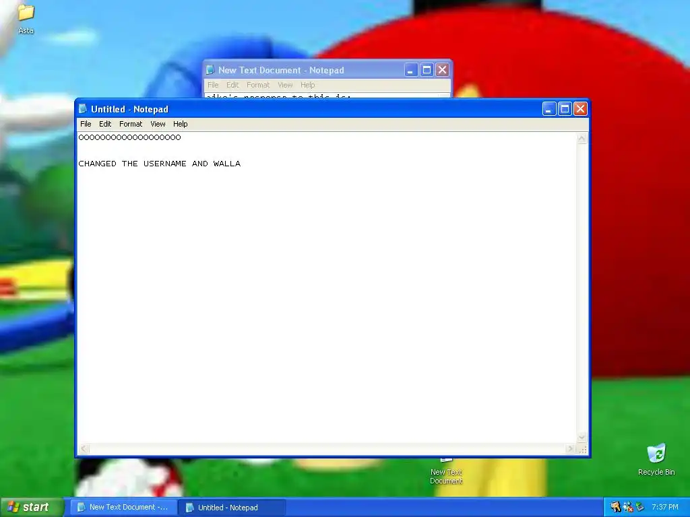Click horizontal scrollbar right arrow in Untitled Notepad
The image size is (690, 517).
(571, 449)
